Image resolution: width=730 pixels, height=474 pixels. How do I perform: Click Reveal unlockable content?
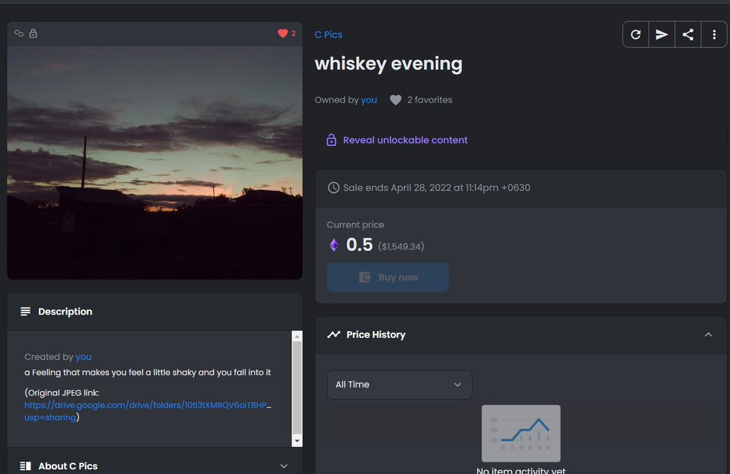click(x=405, y=140)
